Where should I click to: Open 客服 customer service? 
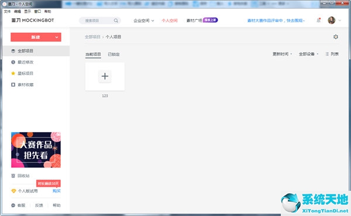(22, 205)
